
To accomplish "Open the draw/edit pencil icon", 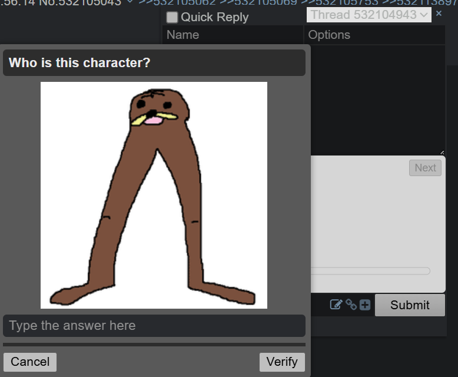I will coord(336,305).
